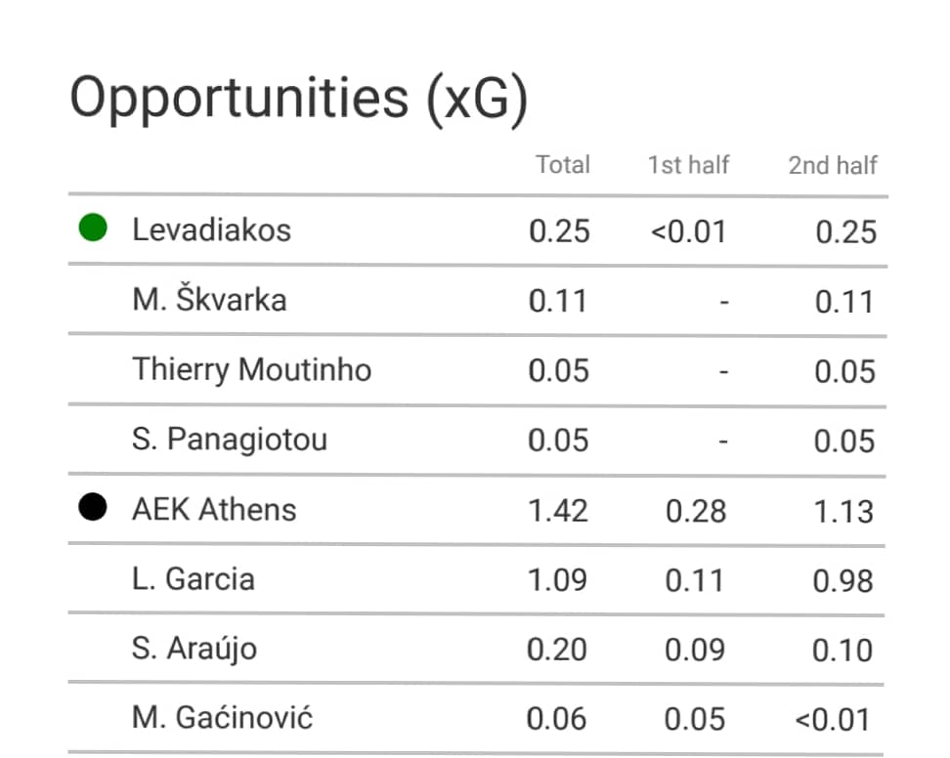Screen dimensions: 950x758
Task: Click the Opportunities (xG) heading
Action: click(x=299, y=100)
